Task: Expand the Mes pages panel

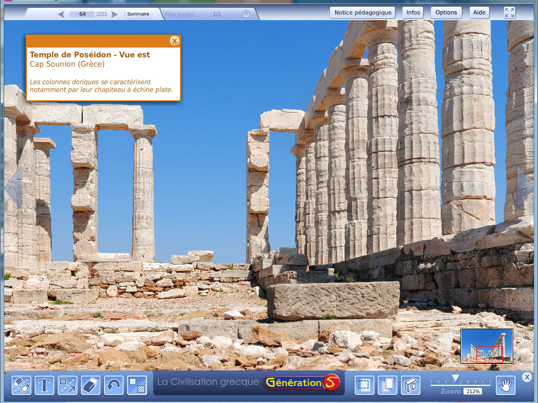Action: click(x=246, y=14)
